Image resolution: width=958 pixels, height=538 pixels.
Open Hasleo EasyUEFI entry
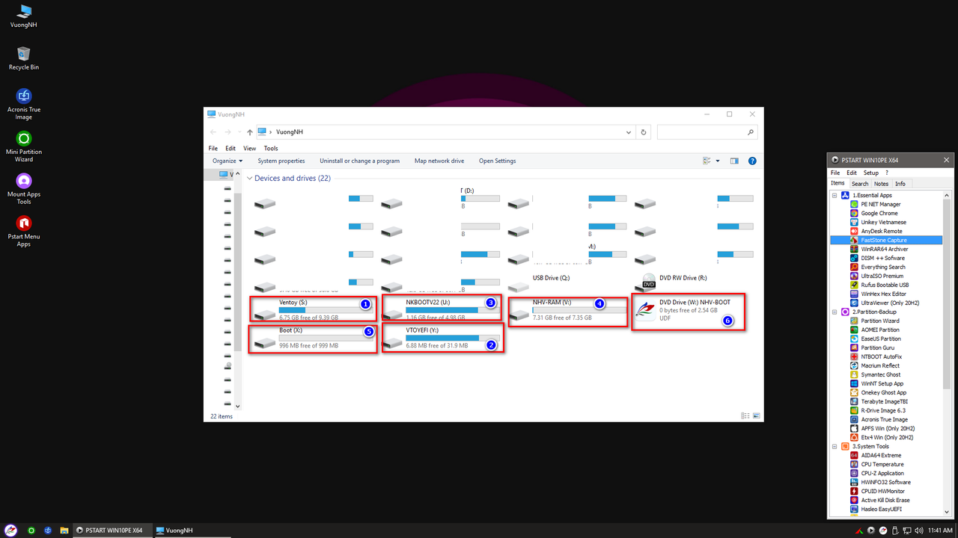point(881,509)
